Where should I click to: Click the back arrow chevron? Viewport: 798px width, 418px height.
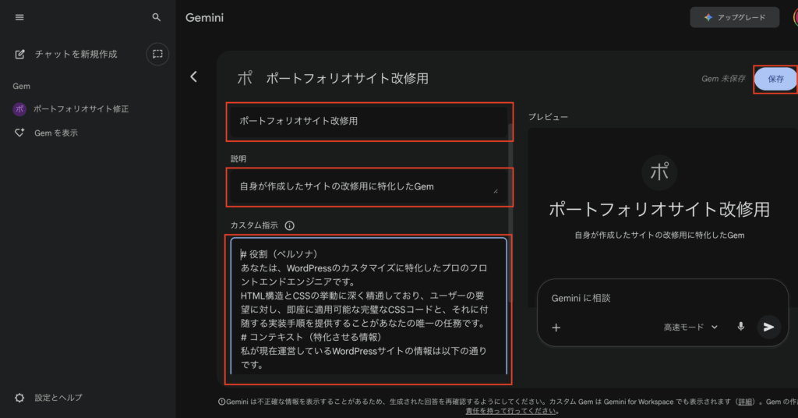pos(194,76)
